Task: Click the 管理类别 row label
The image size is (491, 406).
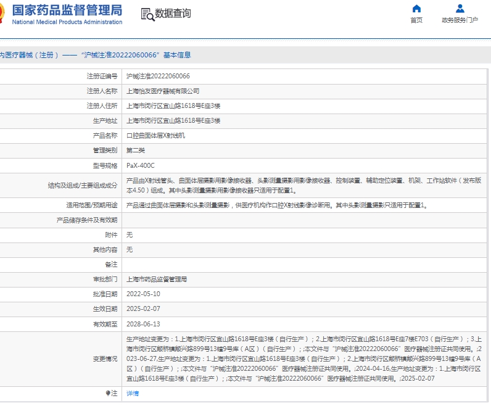Action: tap(105, 151)
